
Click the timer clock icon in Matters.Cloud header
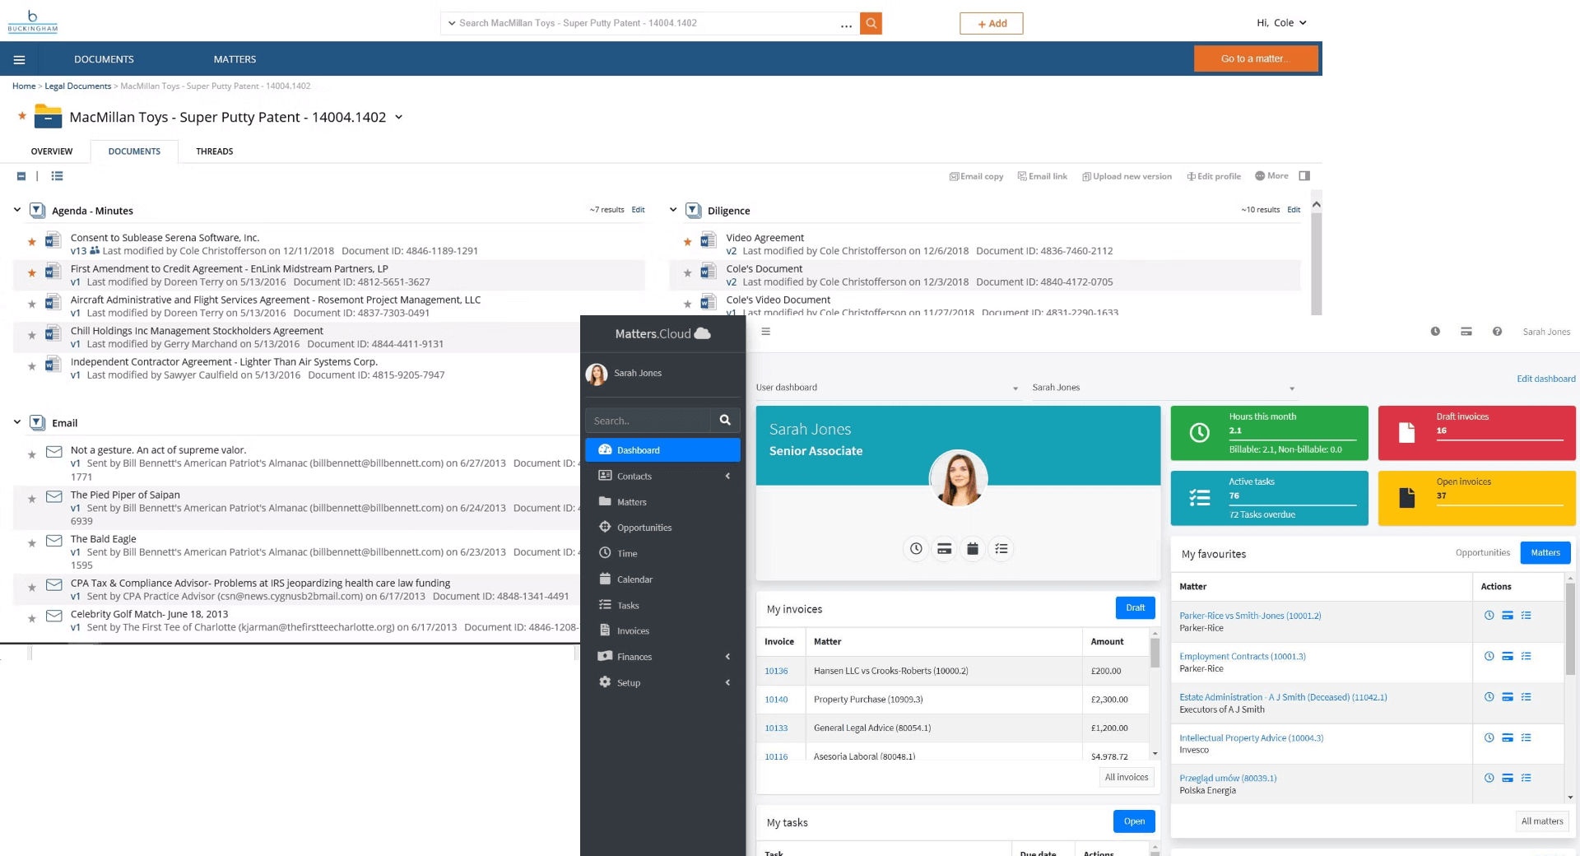click(1435, 332)
